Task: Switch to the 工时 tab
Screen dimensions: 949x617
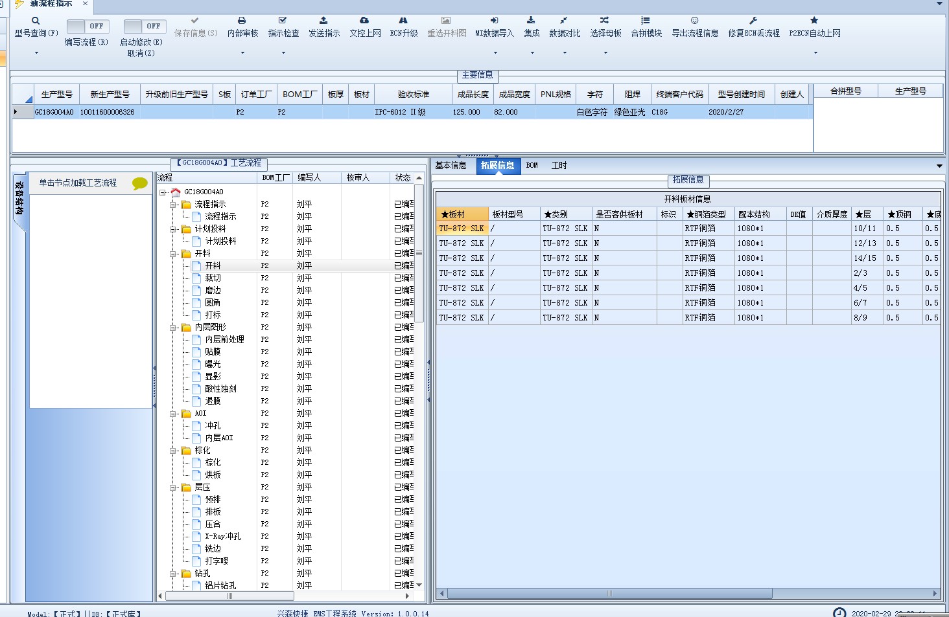Action: [559, 166]
